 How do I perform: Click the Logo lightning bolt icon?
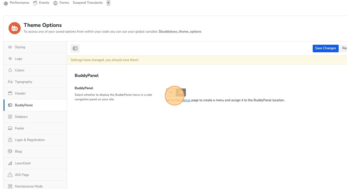pos(10,59)
